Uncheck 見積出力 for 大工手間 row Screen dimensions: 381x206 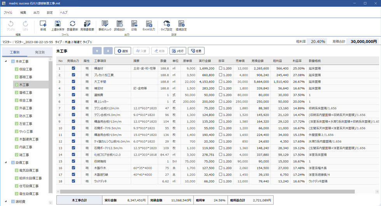(x=73, y=81)
